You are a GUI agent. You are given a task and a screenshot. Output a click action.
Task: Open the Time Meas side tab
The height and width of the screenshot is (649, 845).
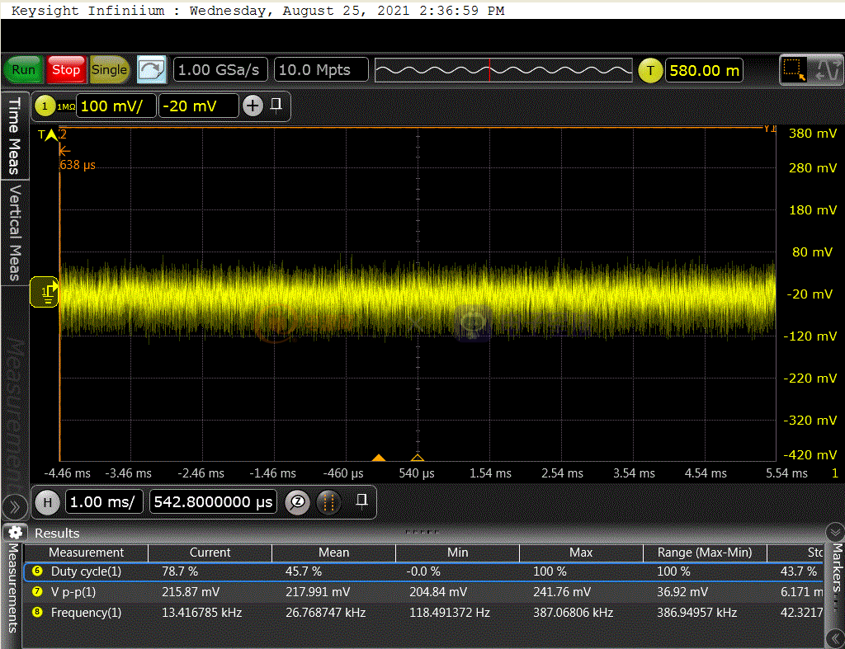coord(14,136)
